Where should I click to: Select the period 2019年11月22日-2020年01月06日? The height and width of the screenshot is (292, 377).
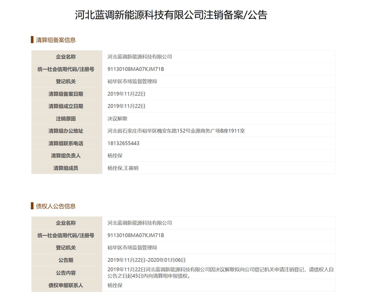pos(146,260)
